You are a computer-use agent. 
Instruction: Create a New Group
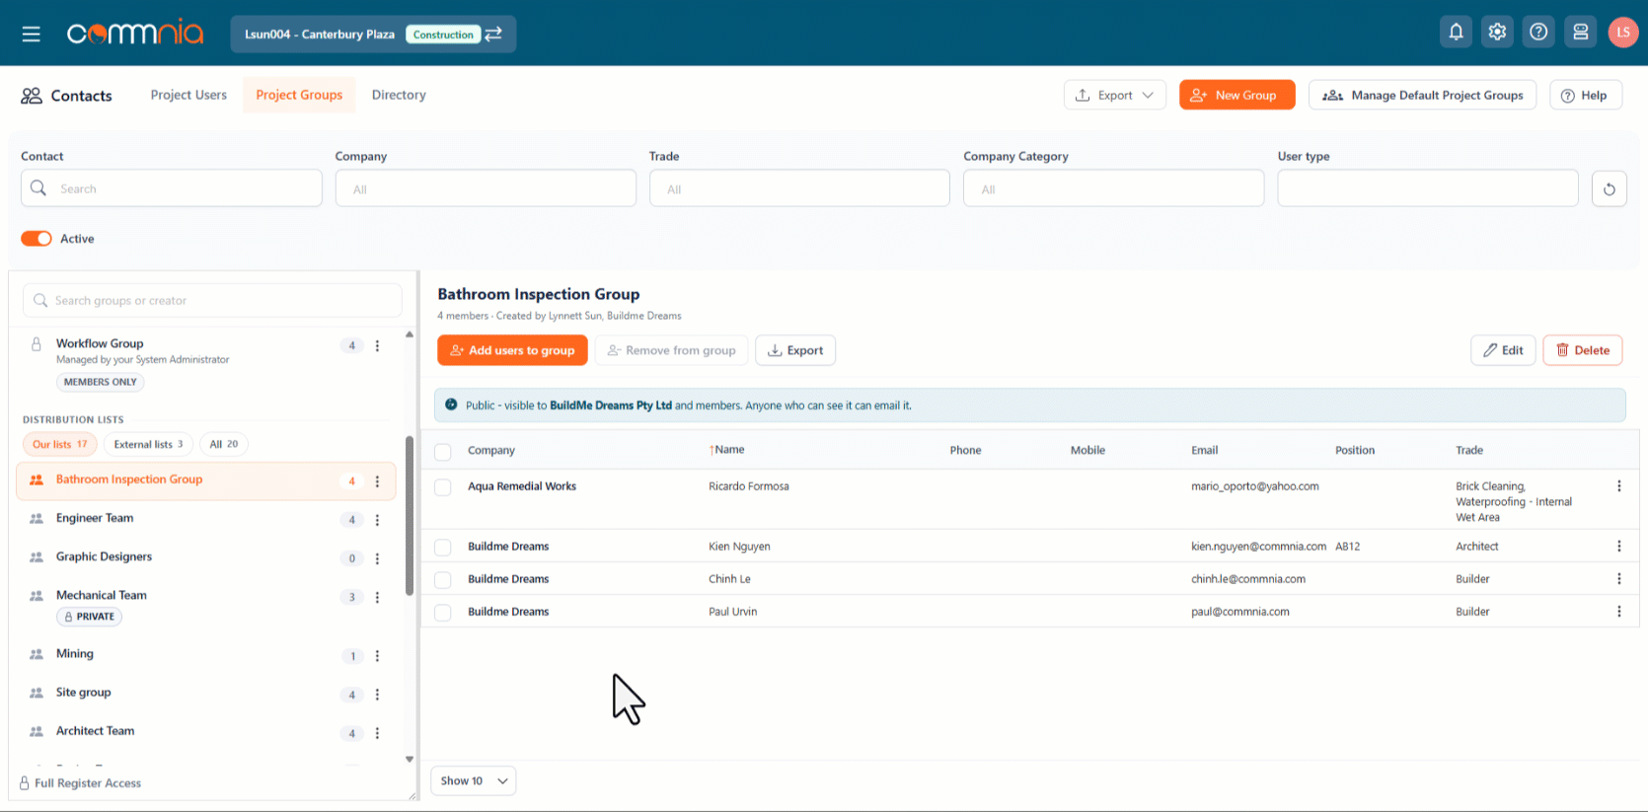(1236, 95)
